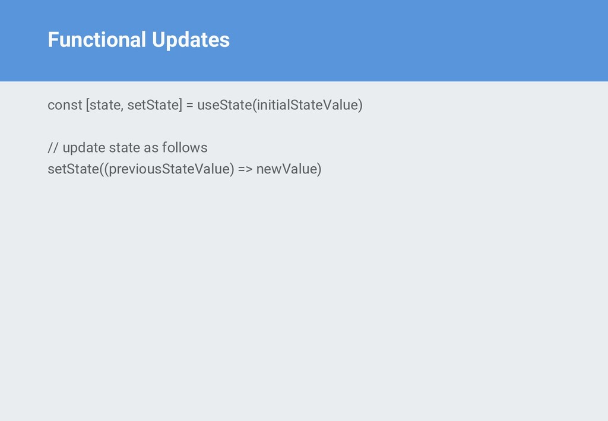Click the word "Functional" in the title

tap(96, 40)
